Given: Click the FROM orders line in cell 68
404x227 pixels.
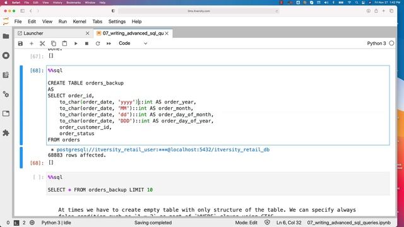Looking at the screenshot, I should pos(64,140).
